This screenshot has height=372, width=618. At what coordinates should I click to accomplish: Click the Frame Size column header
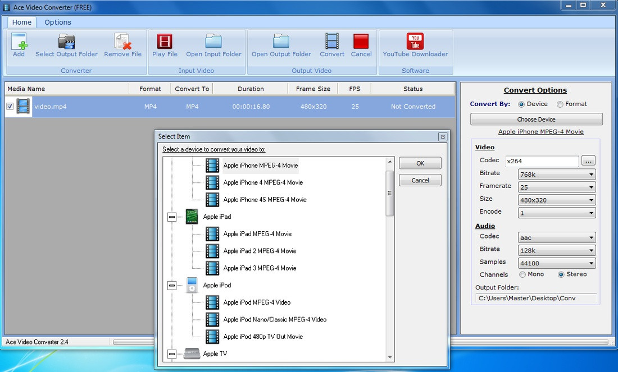coord(313,89)
